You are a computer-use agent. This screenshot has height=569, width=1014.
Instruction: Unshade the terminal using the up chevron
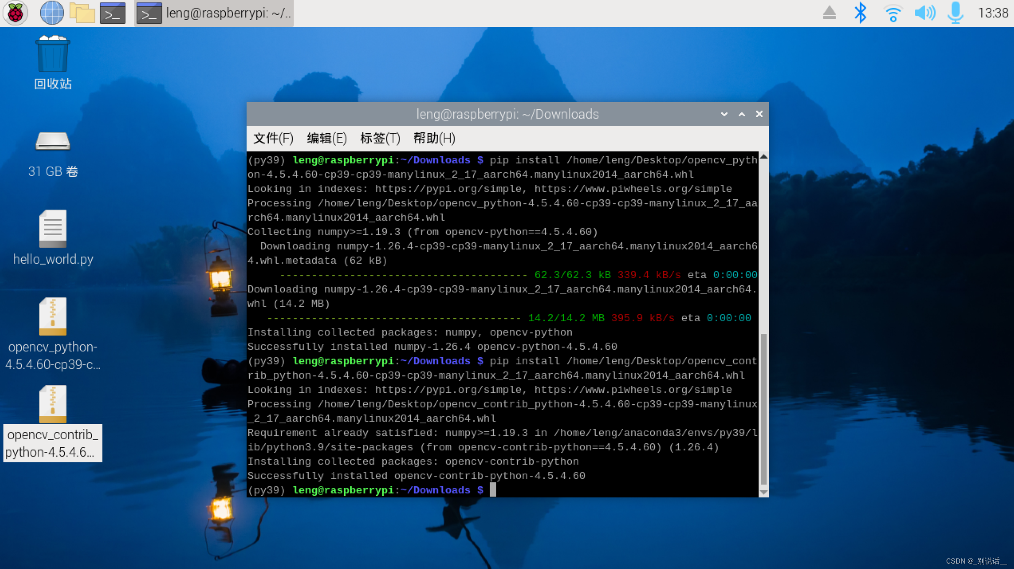[x=741, y=114]
